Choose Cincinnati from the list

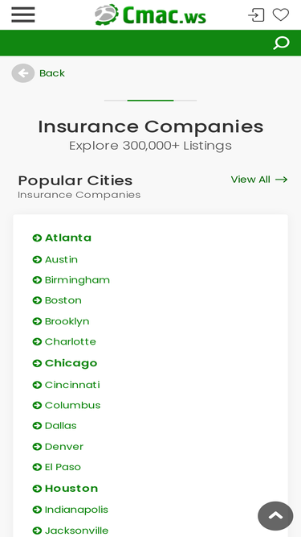[x=72, y=385]
